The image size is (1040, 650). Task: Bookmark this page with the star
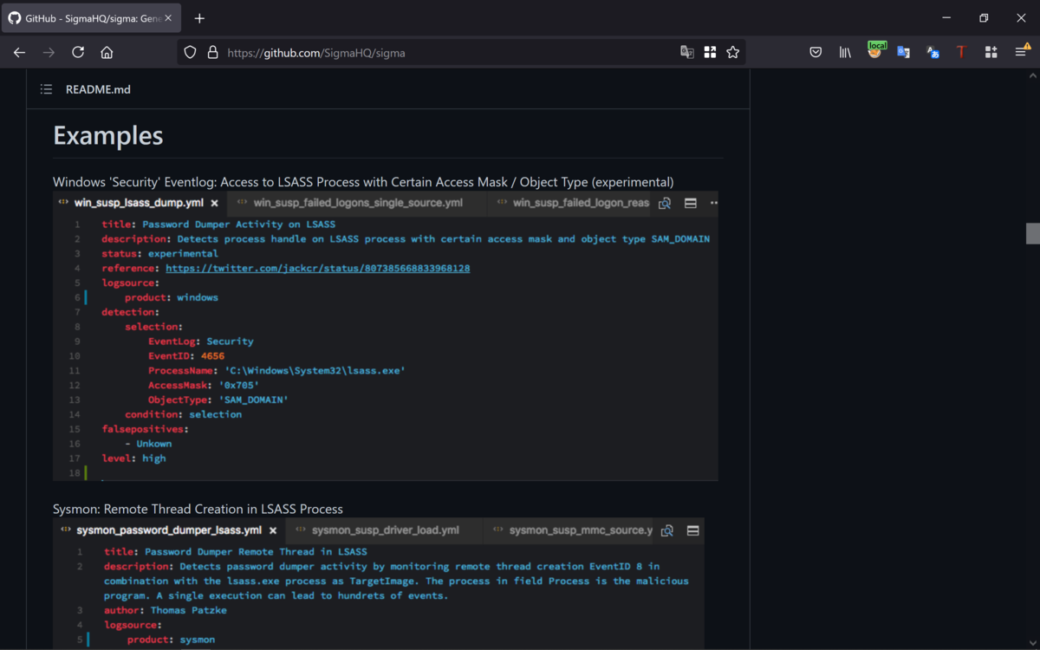coord(733,52)
